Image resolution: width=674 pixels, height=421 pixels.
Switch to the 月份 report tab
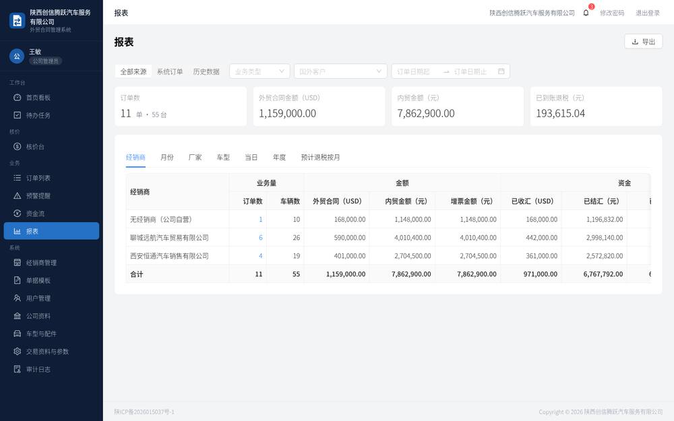(x=166, y=157)
